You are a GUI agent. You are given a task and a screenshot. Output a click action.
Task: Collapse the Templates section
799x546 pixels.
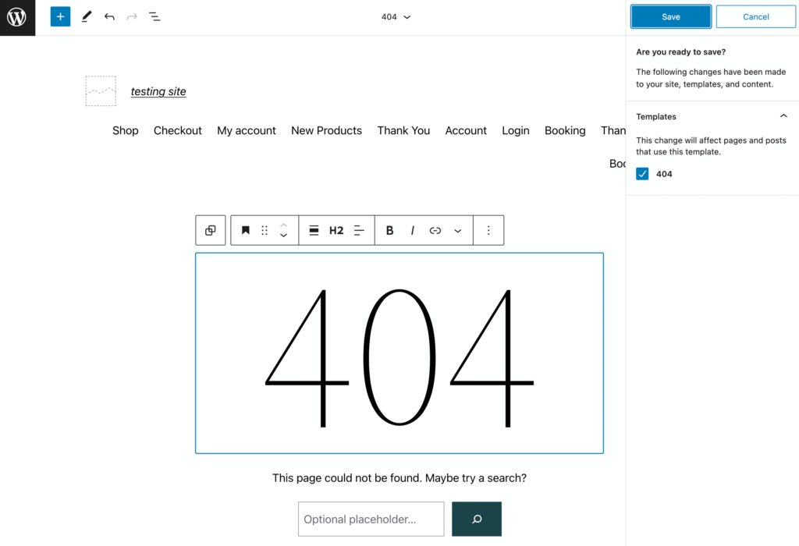click(783, 115)
